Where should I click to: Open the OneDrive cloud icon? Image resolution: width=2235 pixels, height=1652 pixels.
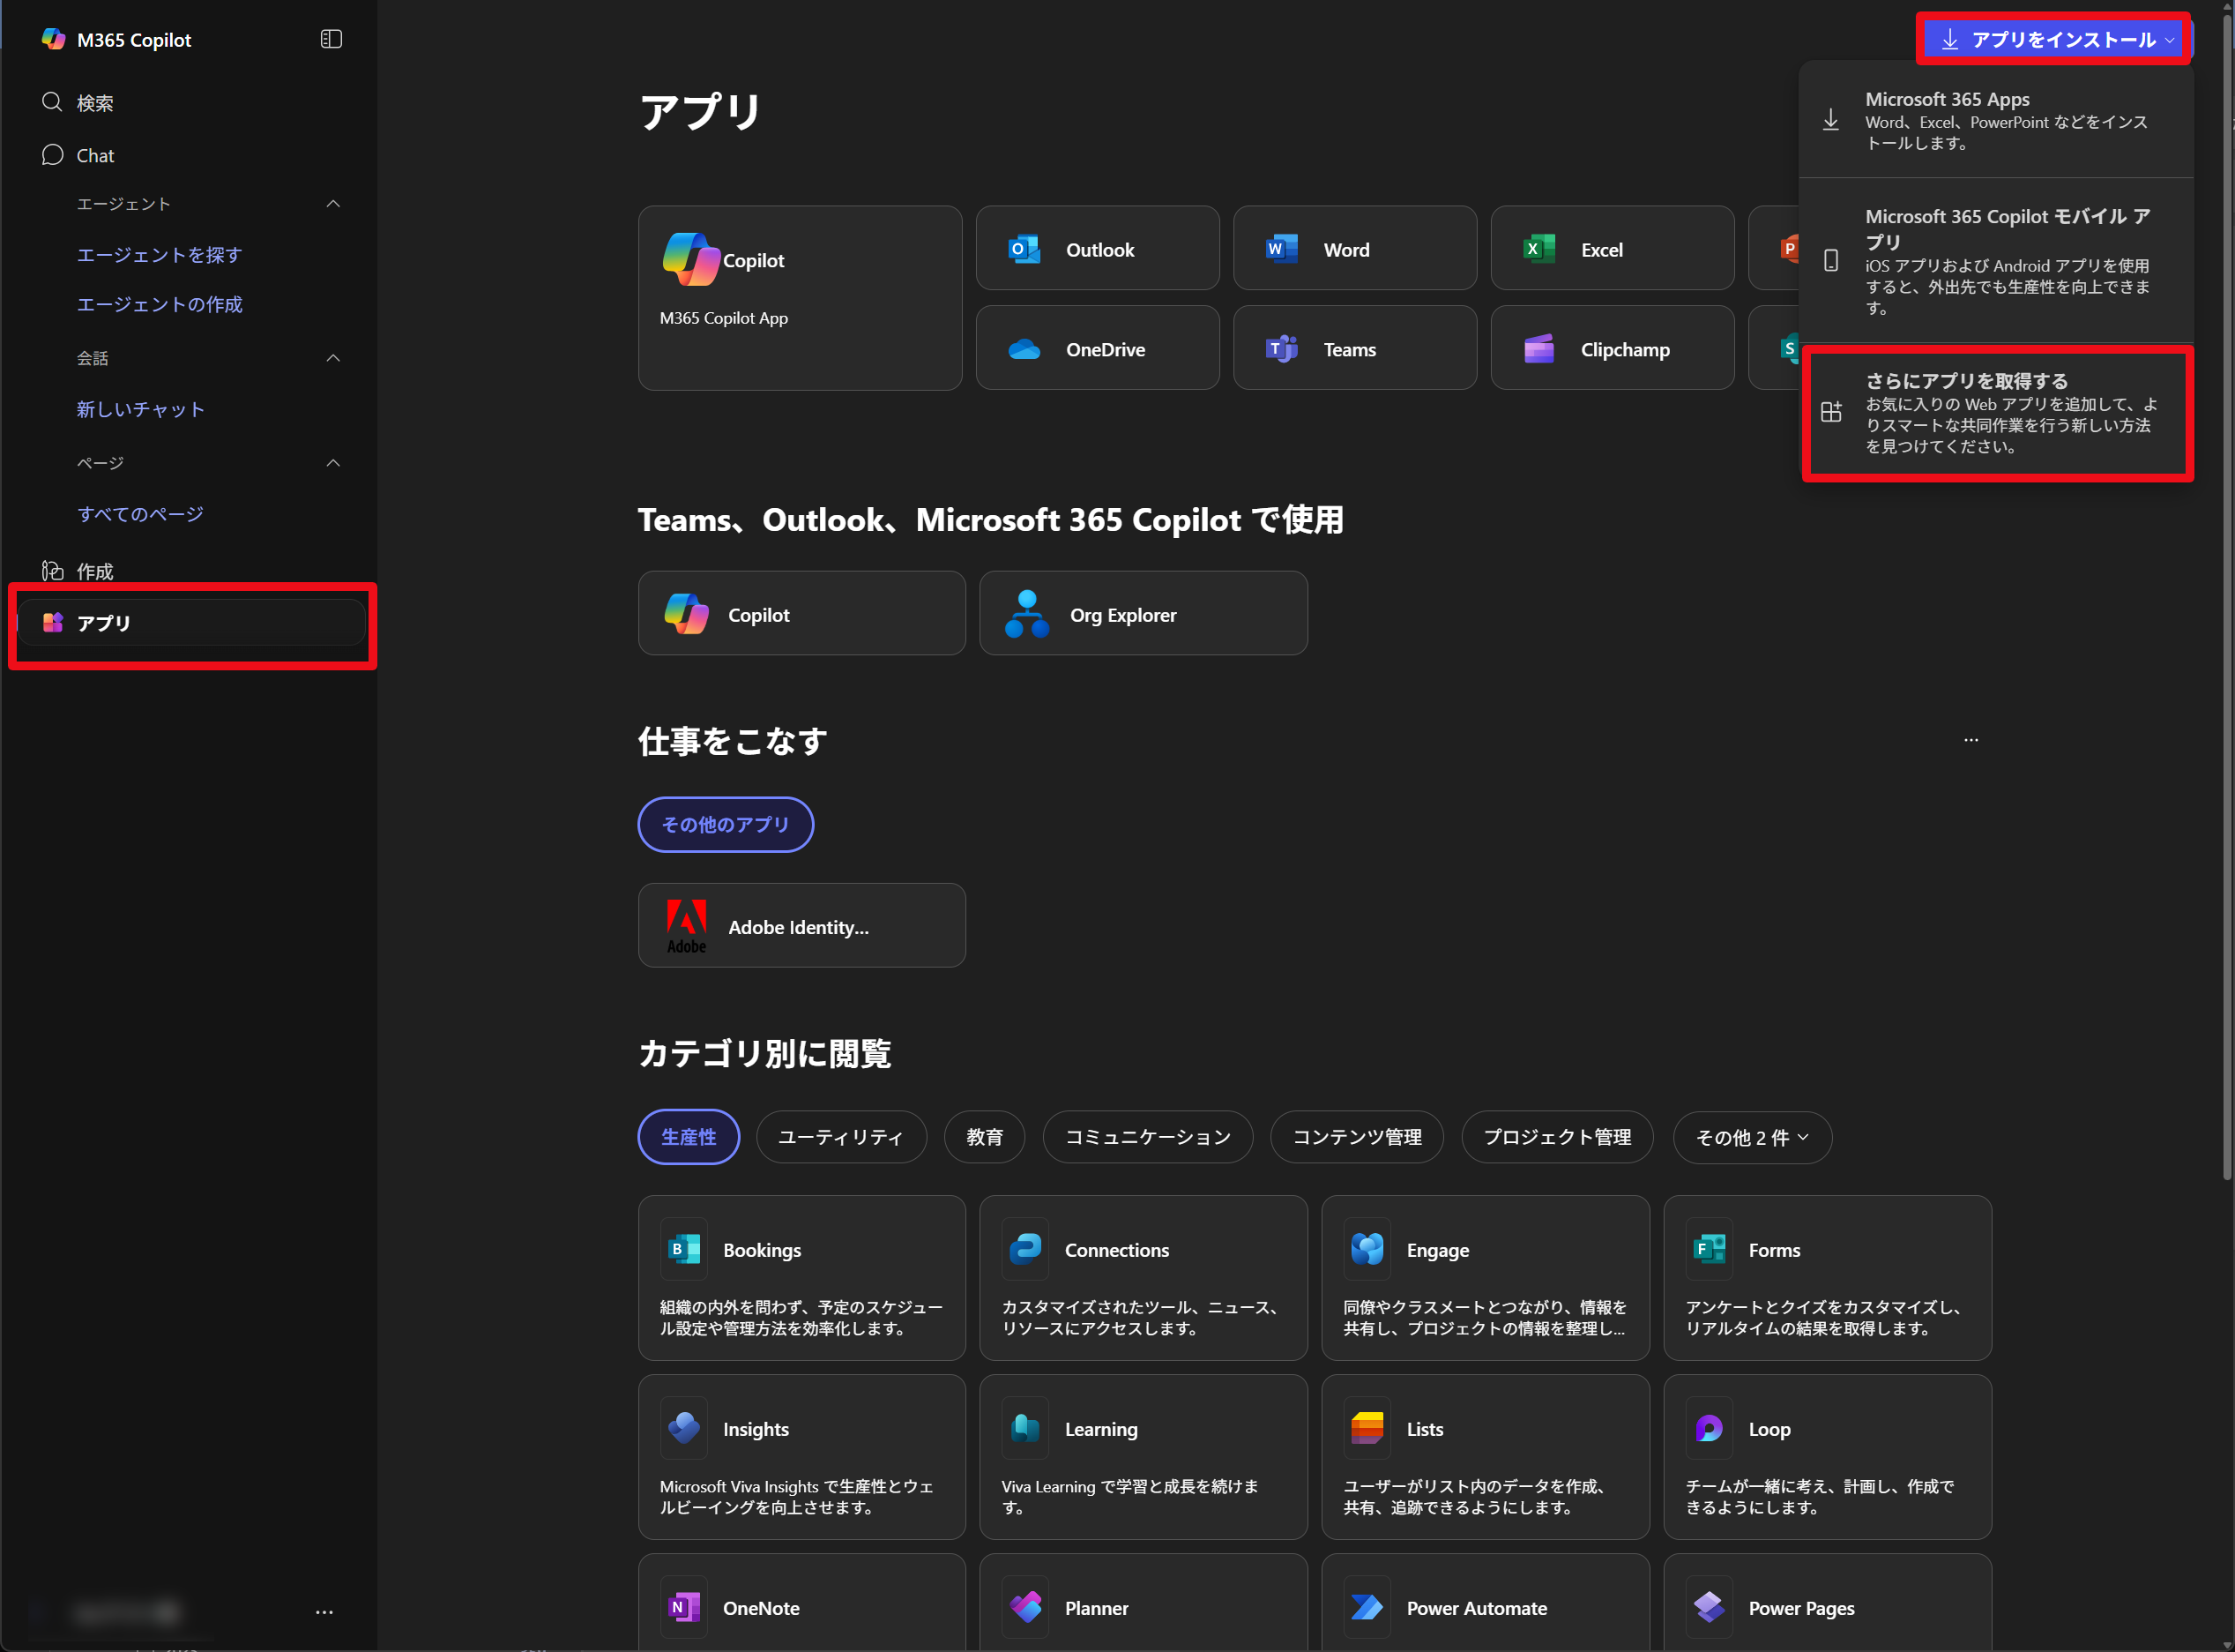(x=1024, y=349)
